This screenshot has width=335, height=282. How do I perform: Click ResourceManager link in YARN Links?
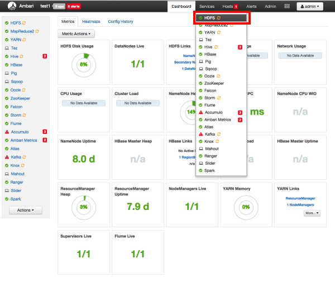pos(300,198)
